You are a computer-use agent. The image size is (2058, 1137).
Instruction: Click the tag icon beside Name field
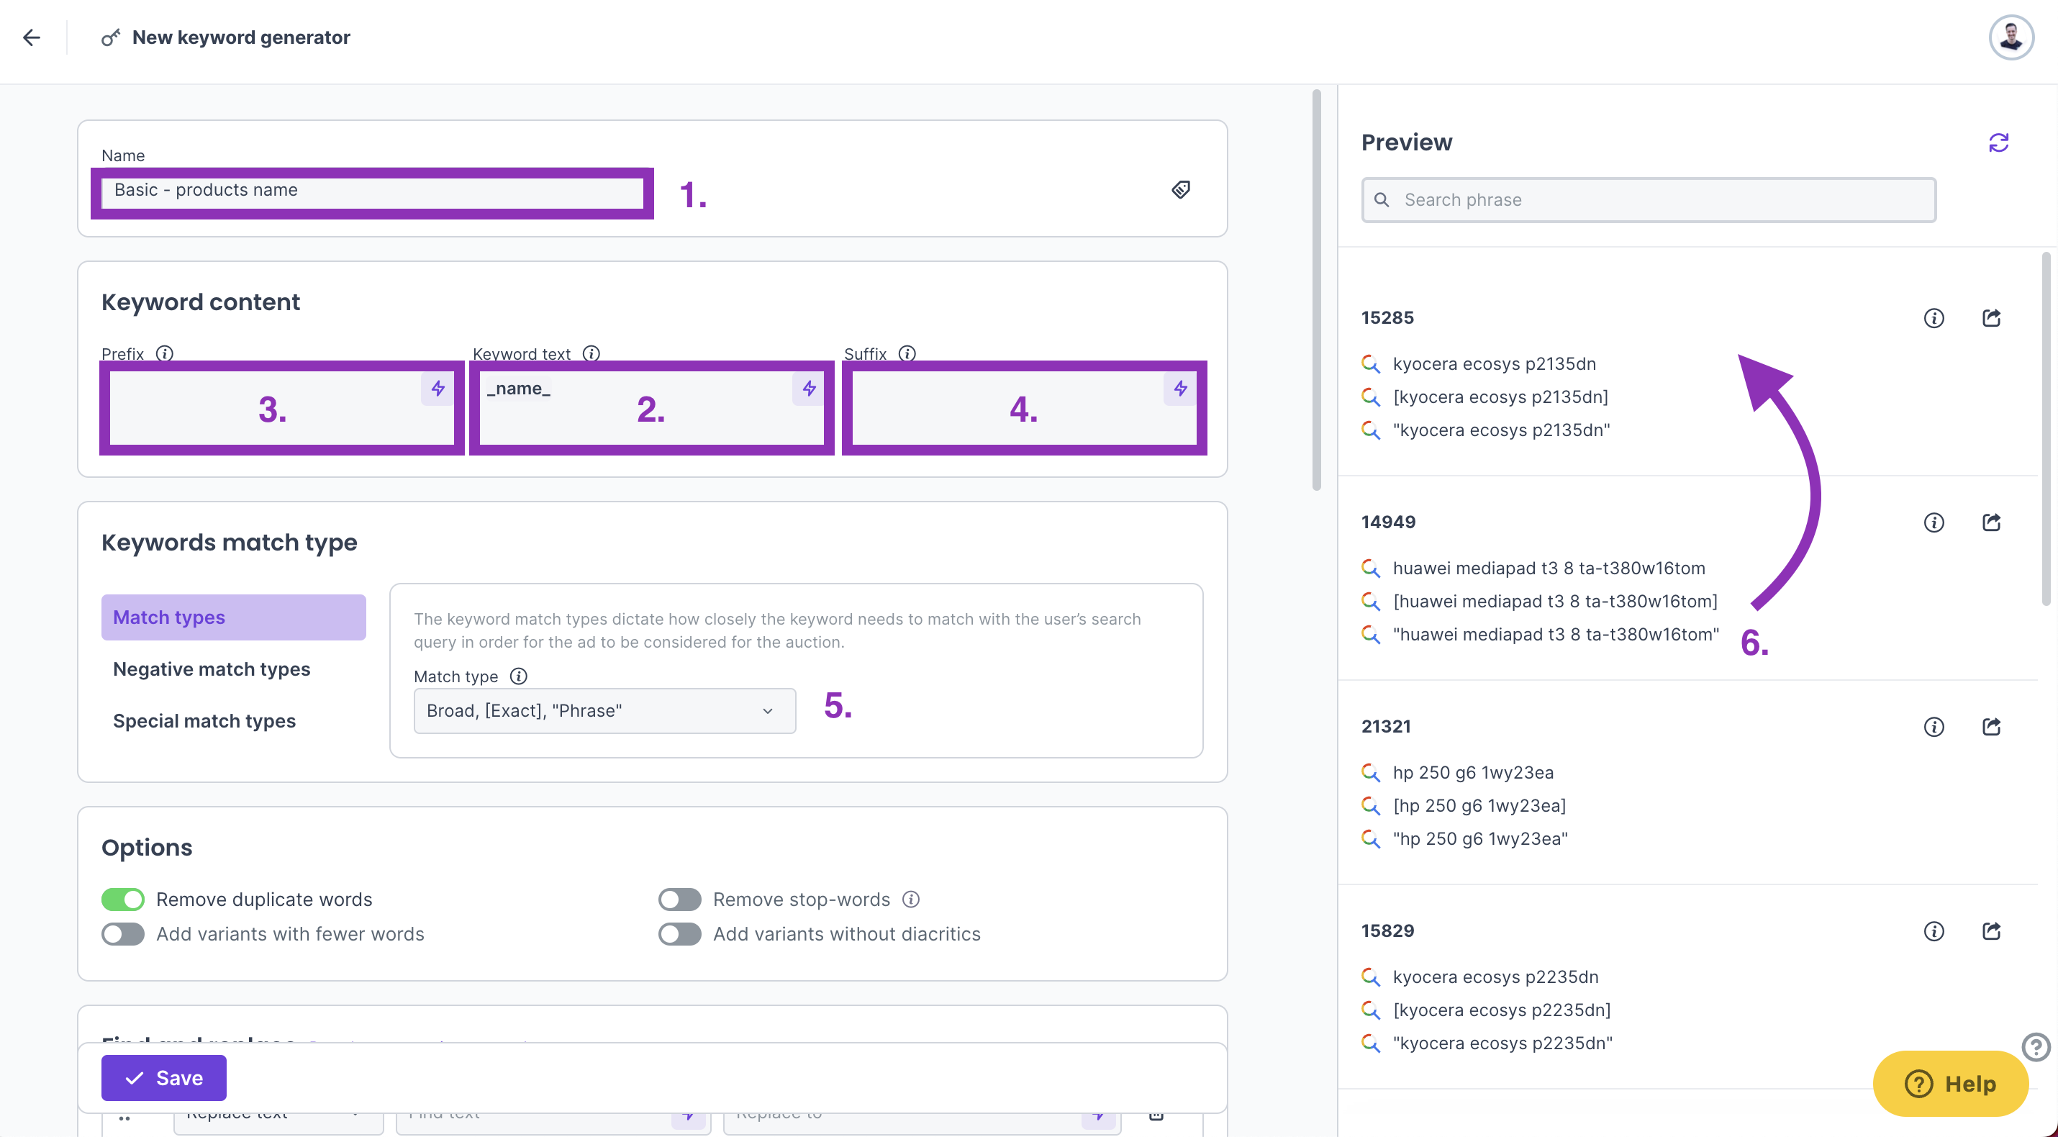(x=1180, y=189)
